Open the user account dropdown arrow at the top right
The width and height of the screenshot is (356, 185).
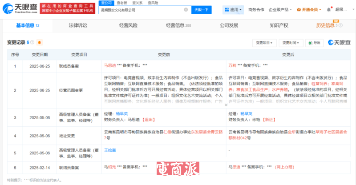353,10
